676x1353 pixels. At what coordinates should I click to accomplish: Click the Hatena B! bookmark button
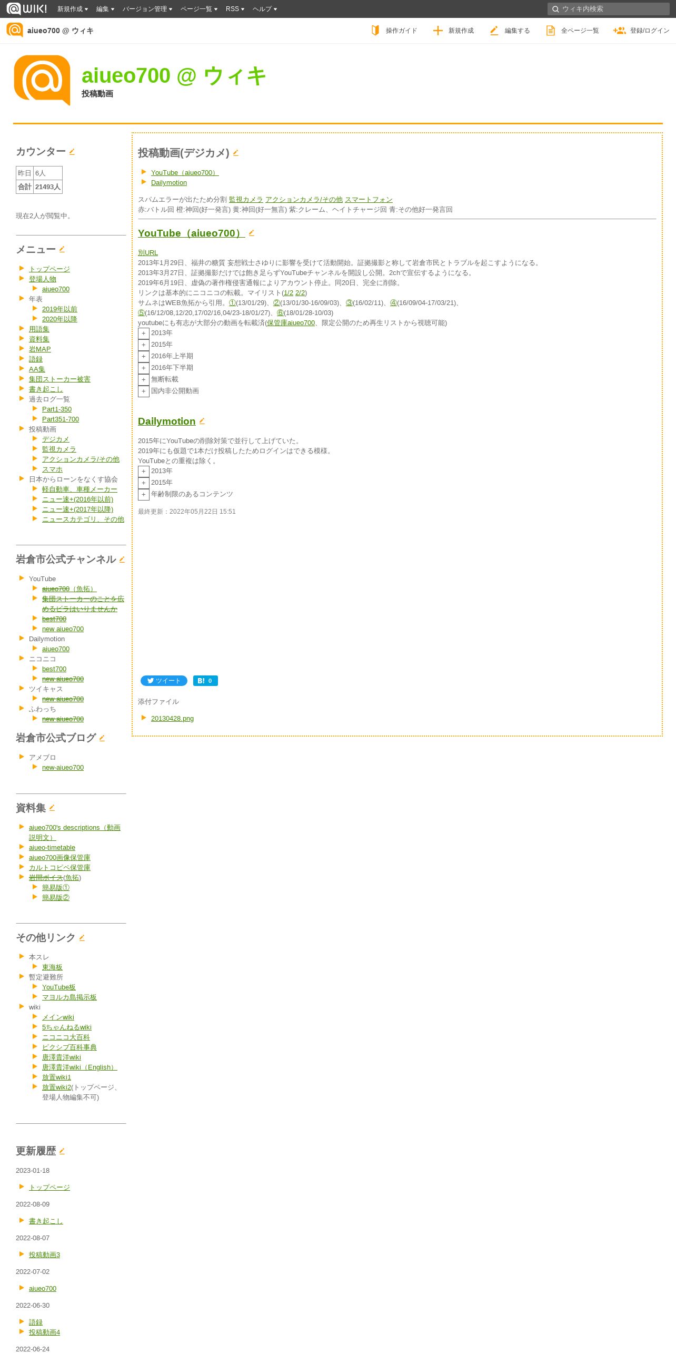point(205,681)
